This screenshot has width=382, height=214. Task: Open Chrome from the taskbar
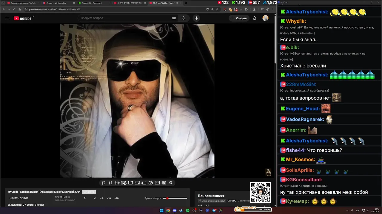coord(168,210)
